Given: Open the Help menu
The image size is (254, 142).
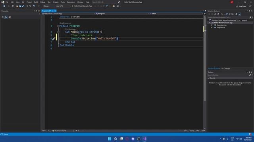Looking at the screenshot, I should (x=87, y=2).
